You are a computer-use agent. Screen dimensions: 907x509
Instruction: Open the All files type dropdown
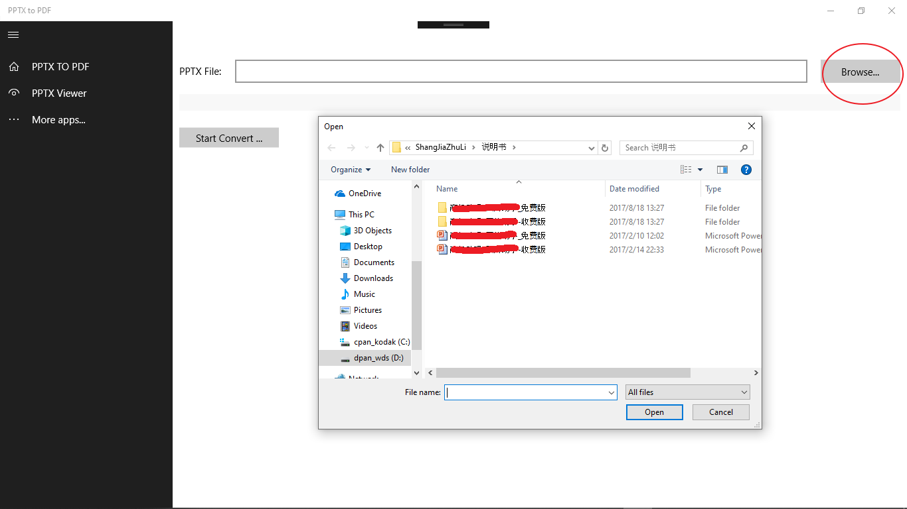(x=688, y=392)
